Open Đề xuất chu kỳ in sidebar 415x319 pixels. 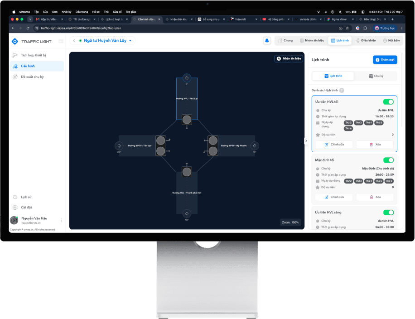(x=37, y=77)
